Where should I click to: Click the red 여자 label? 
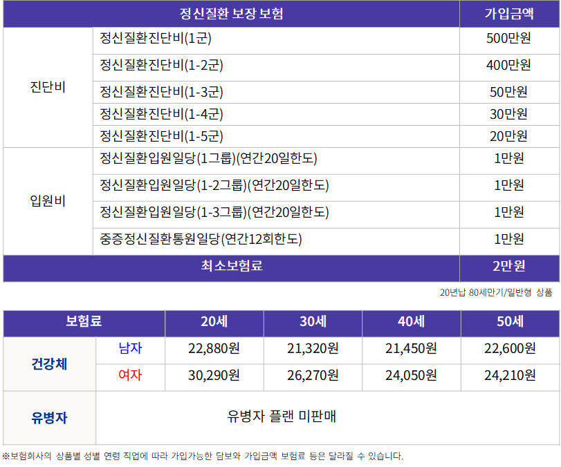[130, 376]
